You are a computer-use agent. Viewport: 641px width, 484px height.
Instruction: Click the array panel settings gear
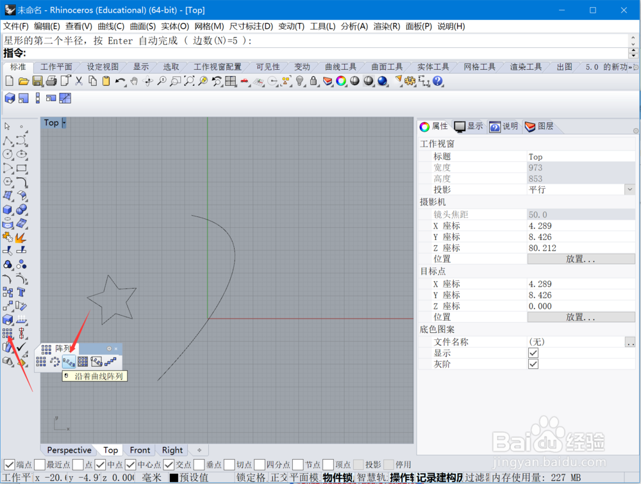coord(109,348)
